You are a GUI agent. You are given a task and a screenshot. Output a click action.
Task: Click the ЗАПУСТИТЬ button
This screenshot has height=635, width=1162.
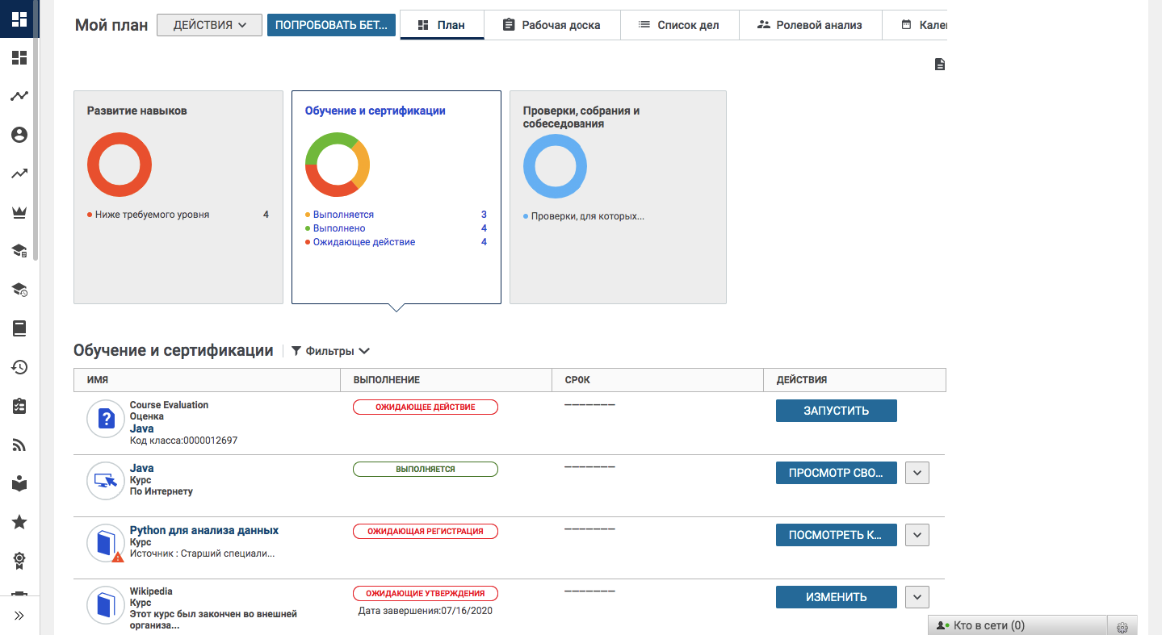pos(836,411)
